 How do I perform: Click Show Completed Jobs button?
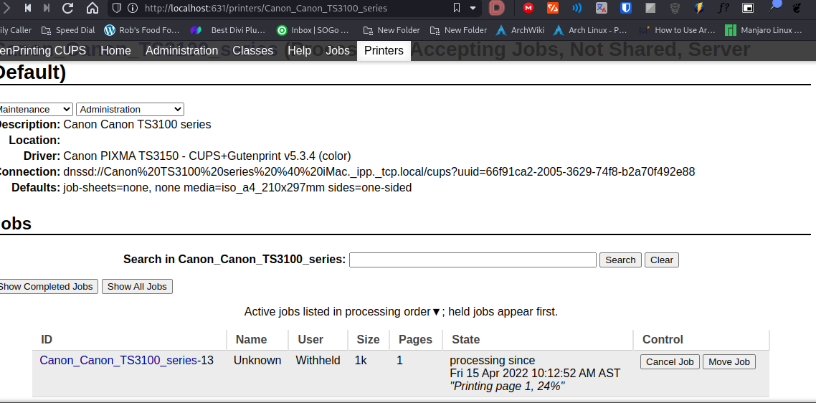[x=48, y=286]
